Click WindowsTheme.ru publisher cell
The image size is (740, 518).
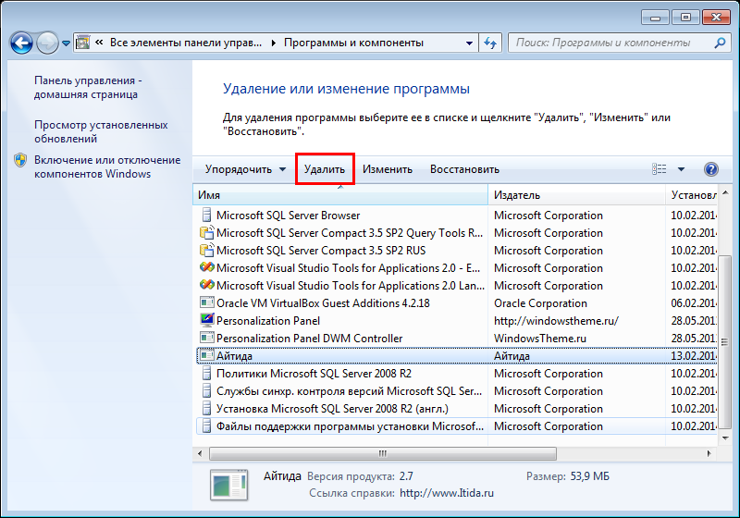[540, 339]
